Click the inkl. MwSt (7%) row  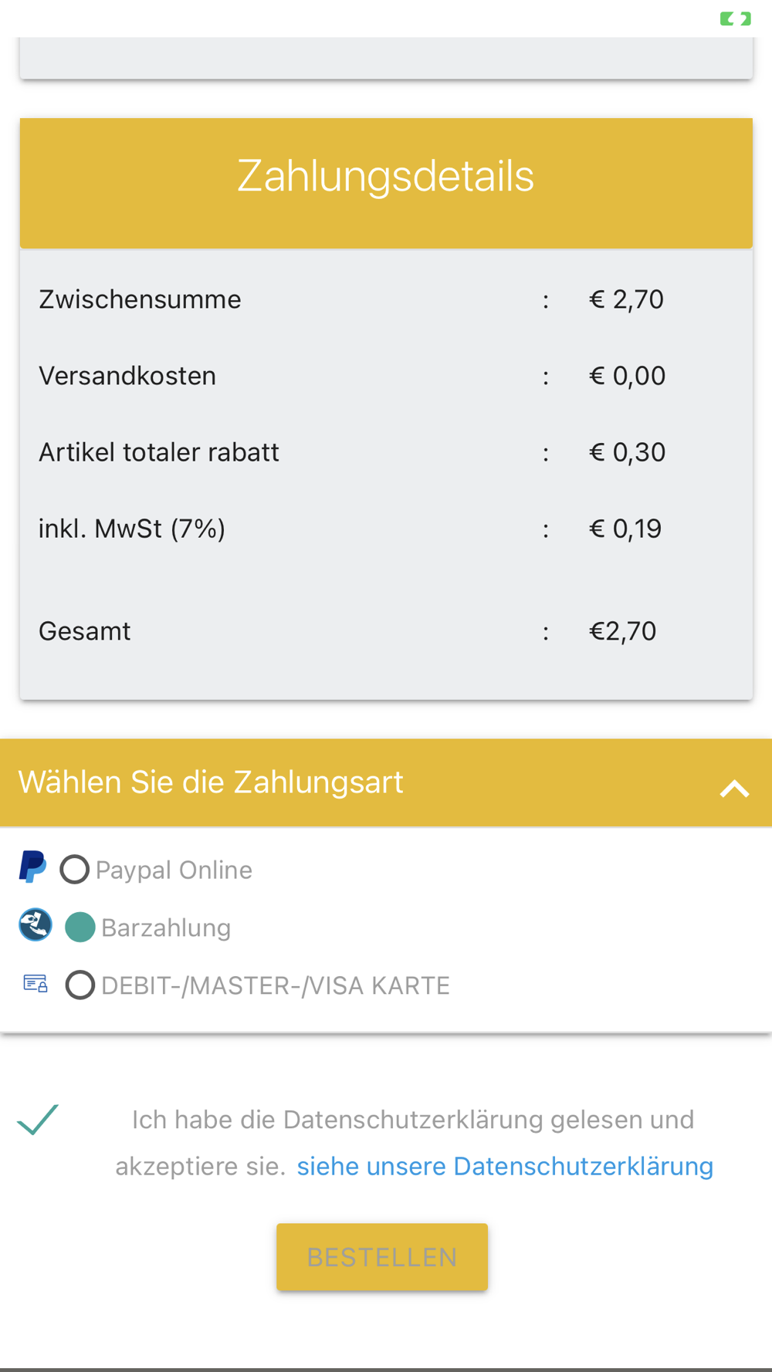[x=386, y=529]
